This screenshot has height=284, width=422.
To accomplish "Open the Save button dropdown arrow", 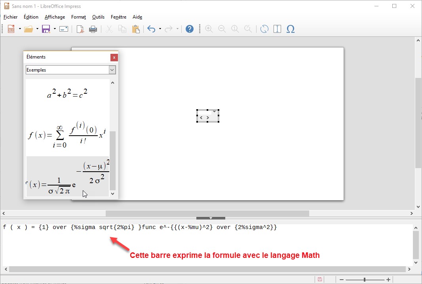I will pyautogui.click(x=55, y=29).
